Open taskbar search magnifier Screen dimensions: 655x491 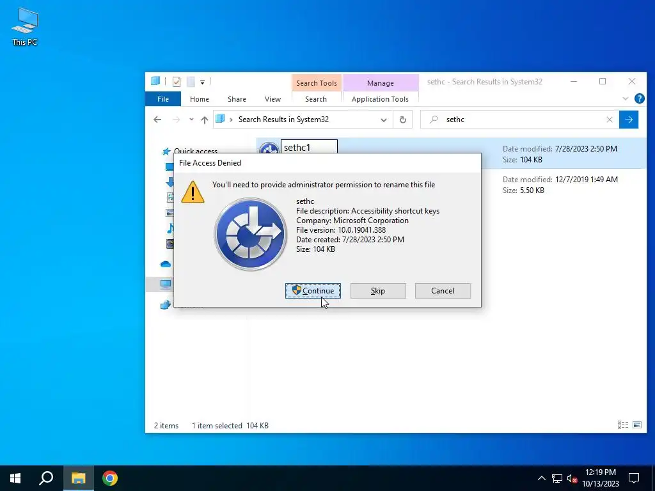coord(46,478)
